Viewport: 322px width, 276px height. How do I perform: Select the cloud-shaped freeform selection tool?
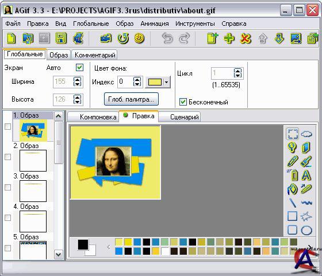coord(306,134)
